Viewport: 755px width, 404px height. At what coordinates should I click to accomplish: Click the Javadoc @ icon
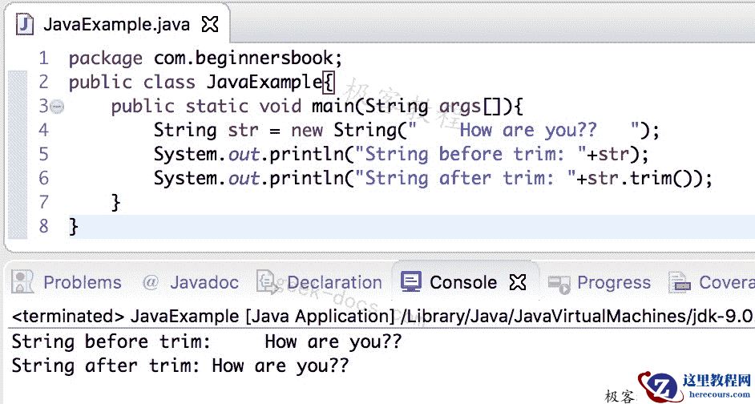tap(151, 283)
